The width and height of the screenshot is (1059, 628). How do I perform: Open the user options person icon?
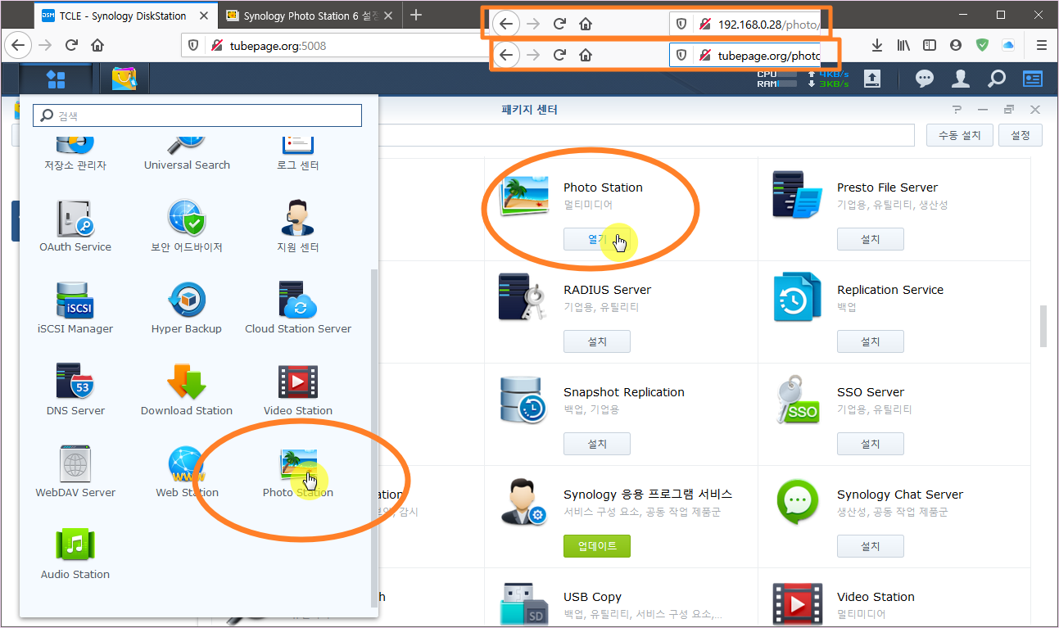click(x=961, y=79)
